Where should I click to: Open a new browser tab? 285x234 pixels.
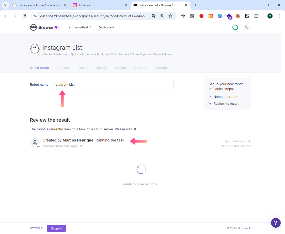[x=195, y=5]
